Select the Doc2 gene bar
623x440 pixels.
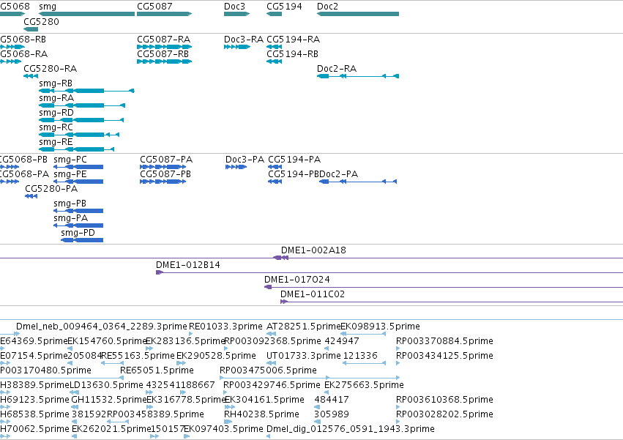coord(358,14)
